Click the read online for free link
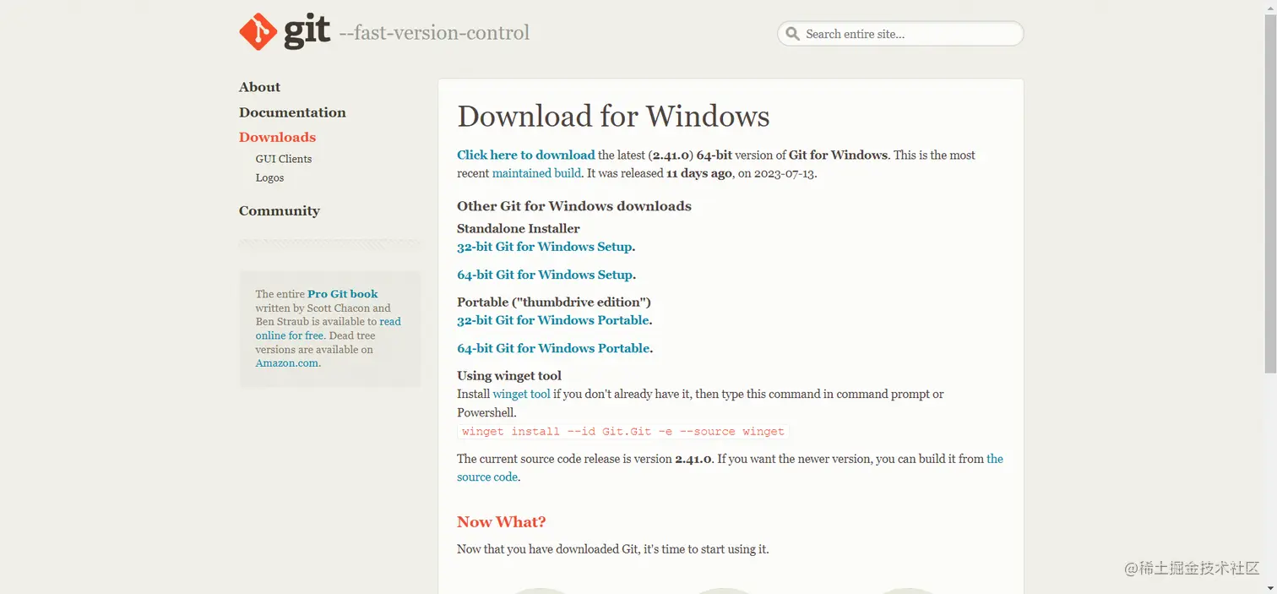1277x594 pixels. pos(329,329)
